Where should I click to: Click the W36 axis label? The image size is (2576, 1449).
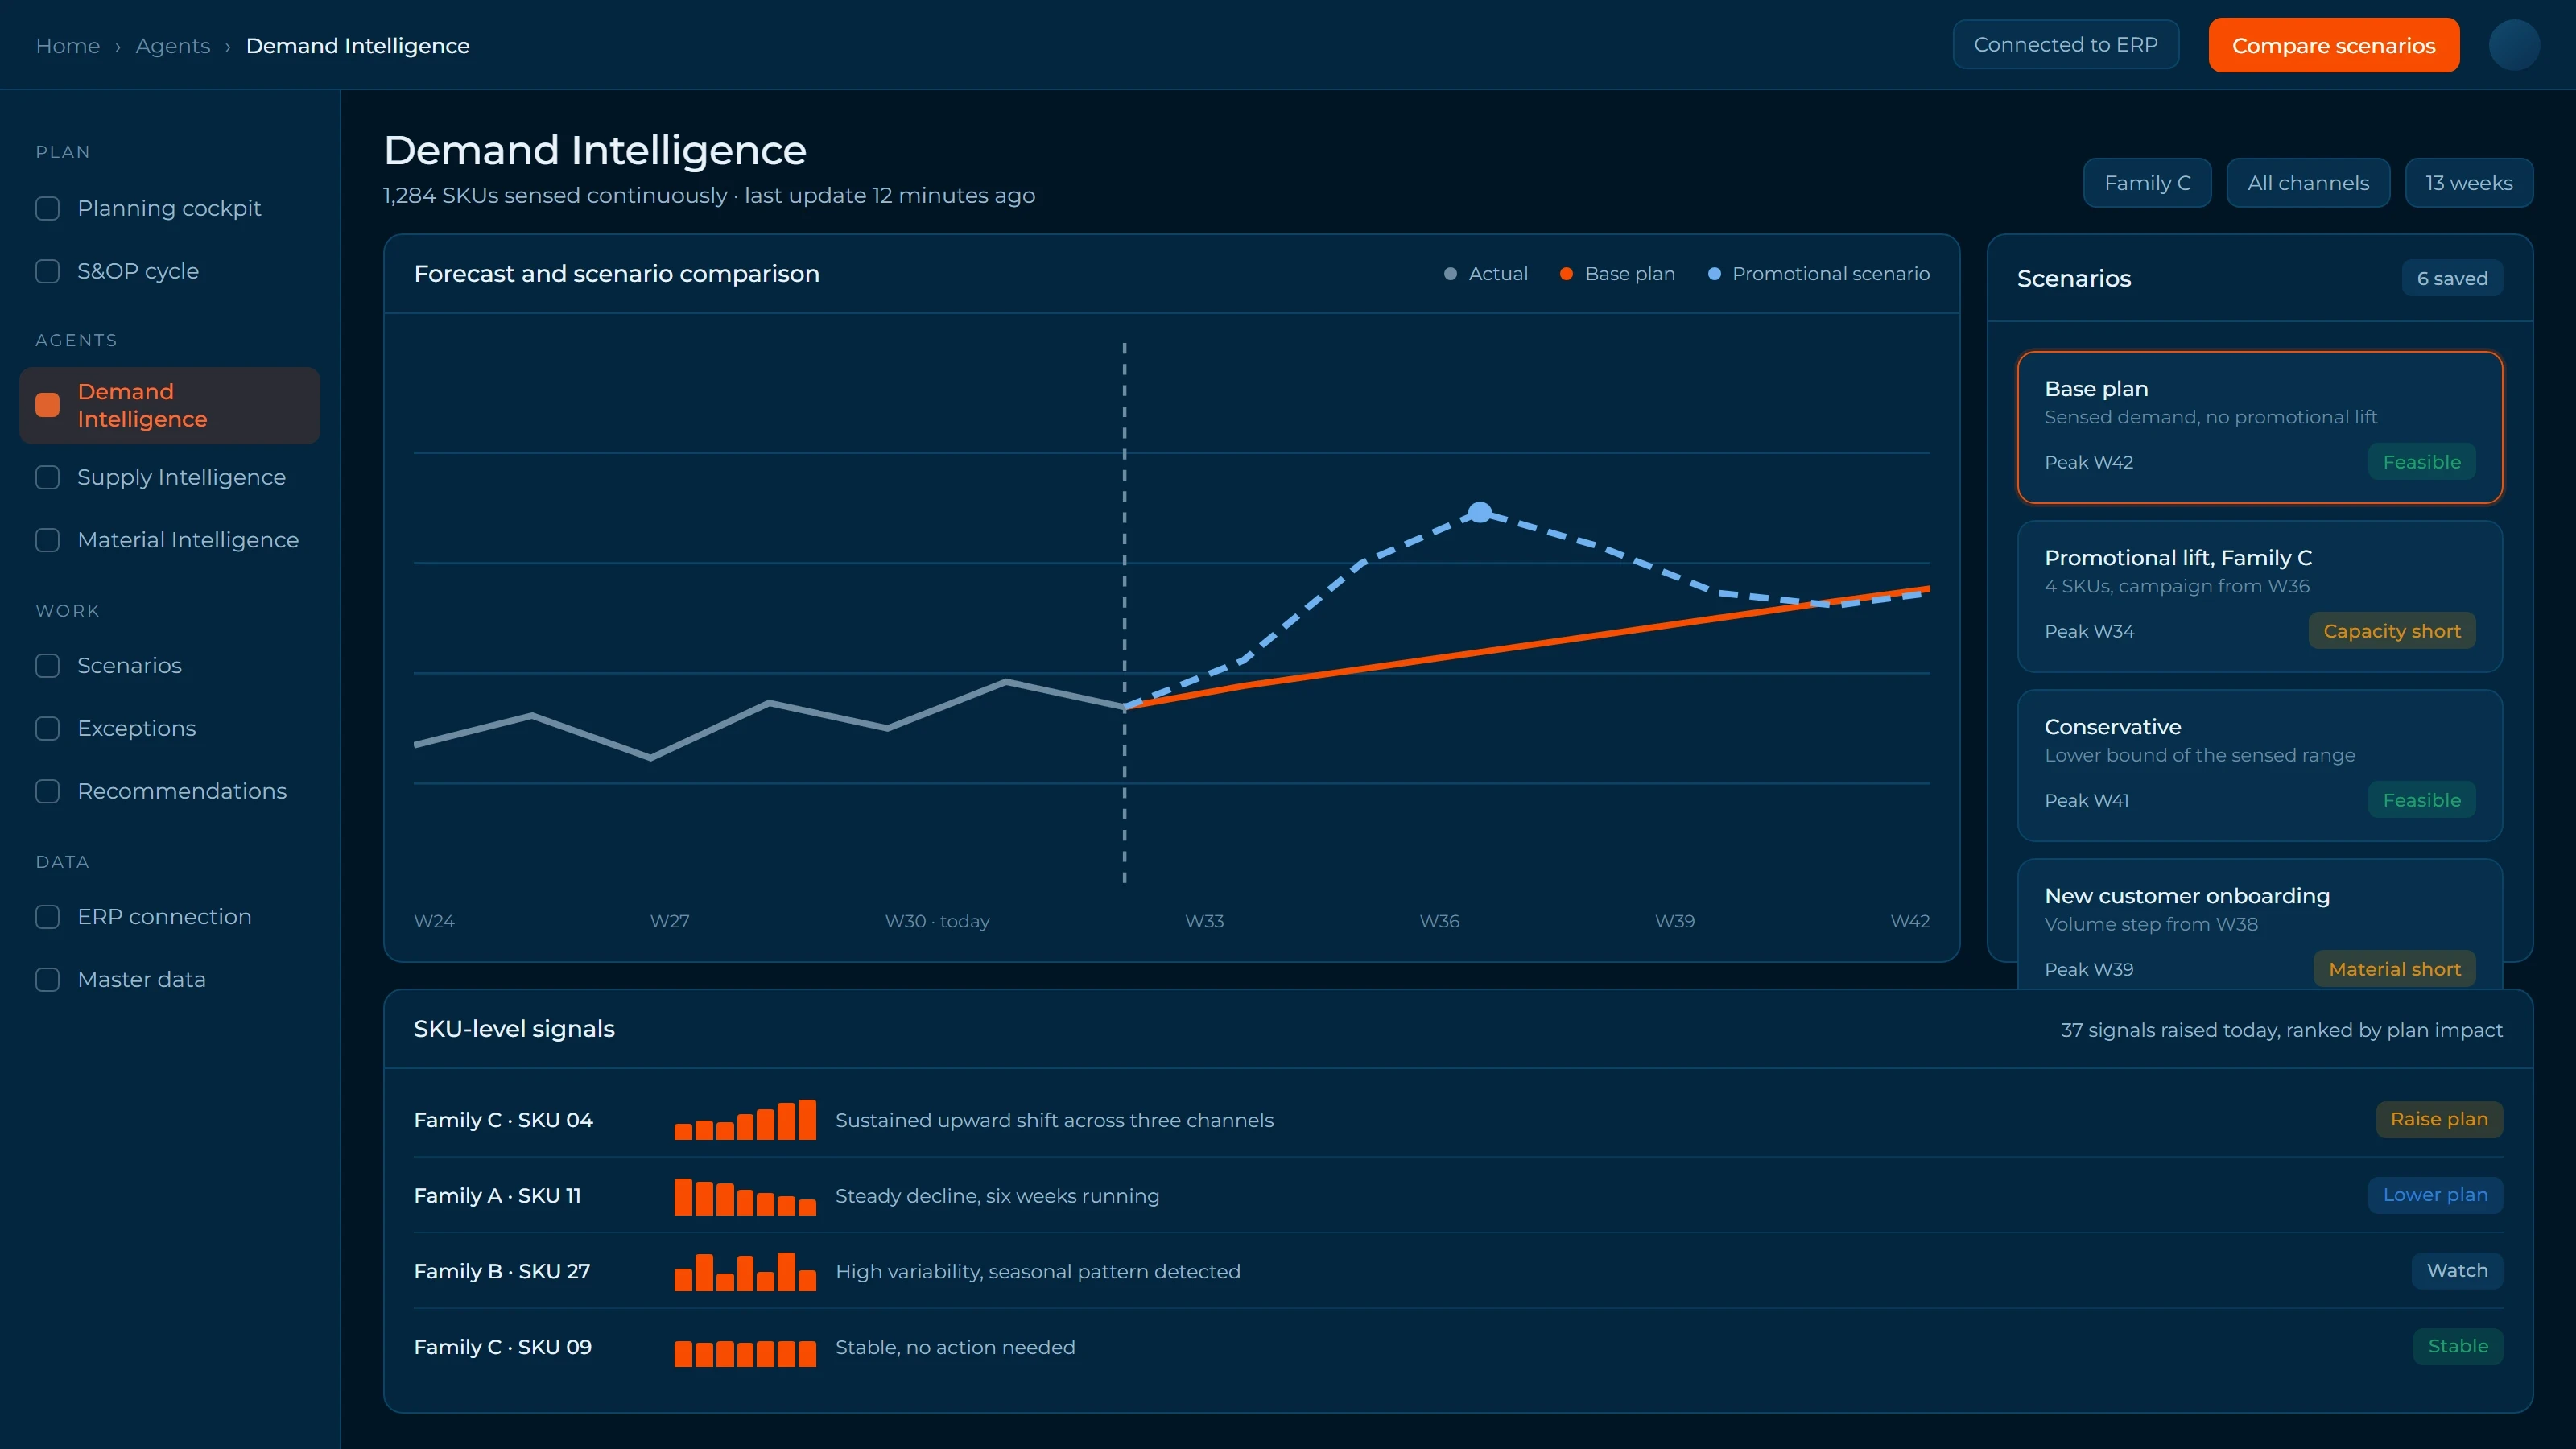tap(1439, 921)
